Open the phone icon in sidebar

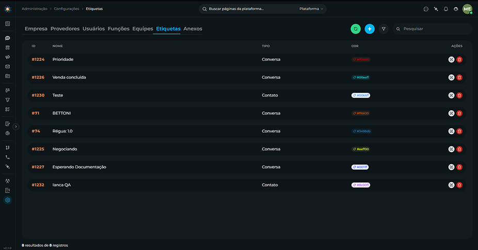[8, 157]
